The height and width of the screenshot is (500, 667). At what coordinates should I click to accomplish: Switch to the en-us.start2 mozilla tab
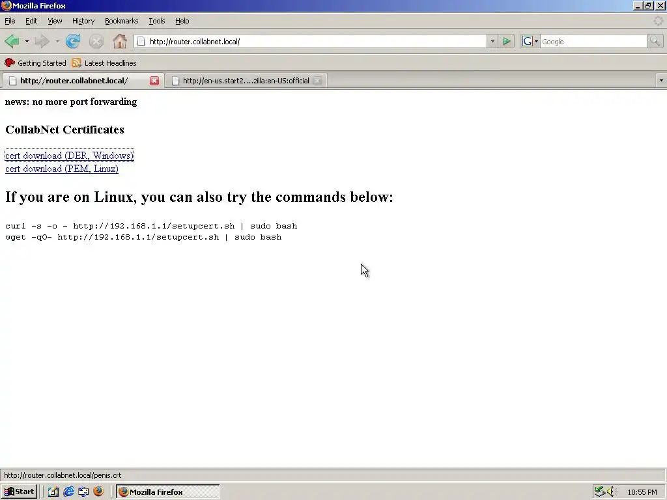[246, 81]
